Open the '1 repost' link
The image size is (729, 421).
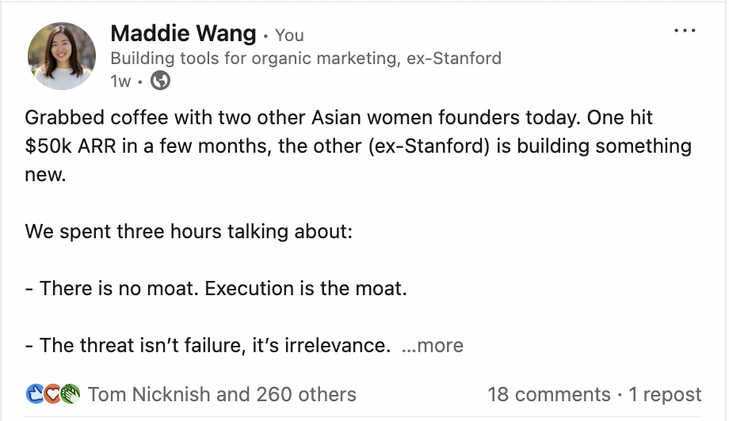[x=665, y=394]
